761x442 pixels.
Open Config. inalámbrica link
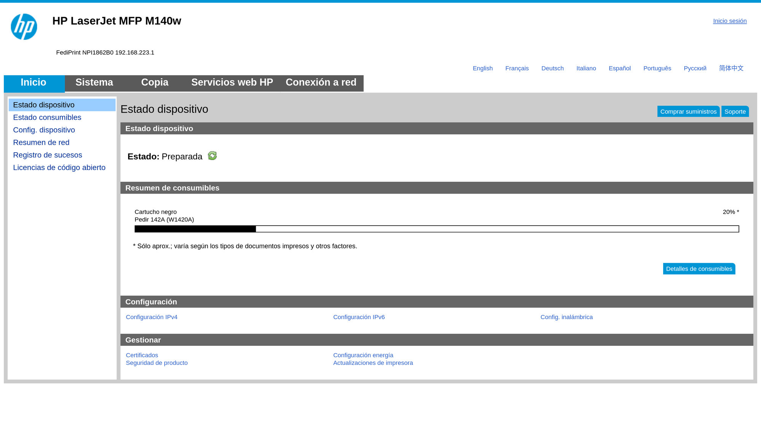pos(566,317)
